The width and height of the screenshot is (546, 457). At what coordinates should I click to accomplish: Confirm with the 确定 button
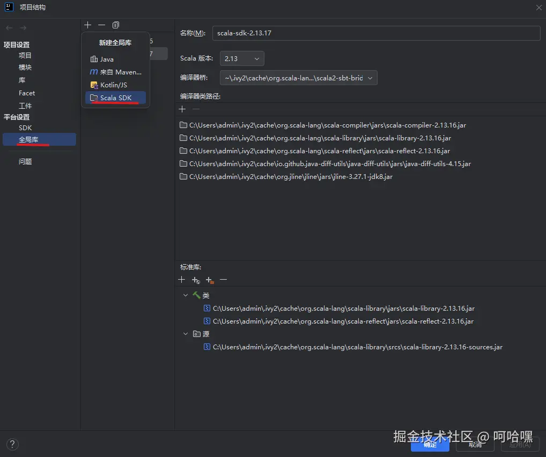pyautogui.click(x=430, y=445)
